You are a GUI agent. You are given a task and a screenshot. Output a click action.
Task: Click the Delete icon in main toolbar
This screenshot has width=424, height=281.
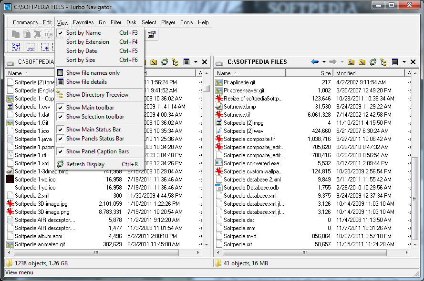tap(37, 34)
